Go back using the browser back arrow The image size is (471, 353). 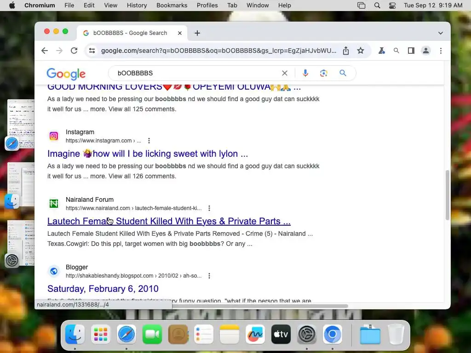tap(45, 51)
